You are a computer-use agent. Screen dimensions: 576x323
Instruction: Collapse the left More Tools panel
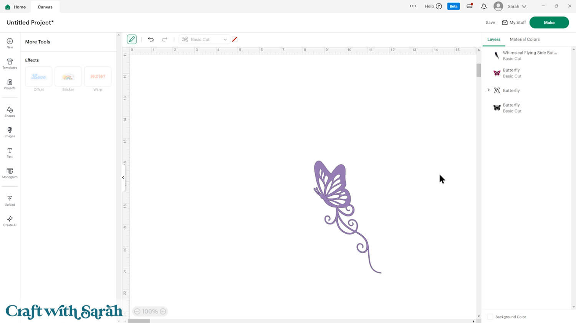[x=123, y=178]
